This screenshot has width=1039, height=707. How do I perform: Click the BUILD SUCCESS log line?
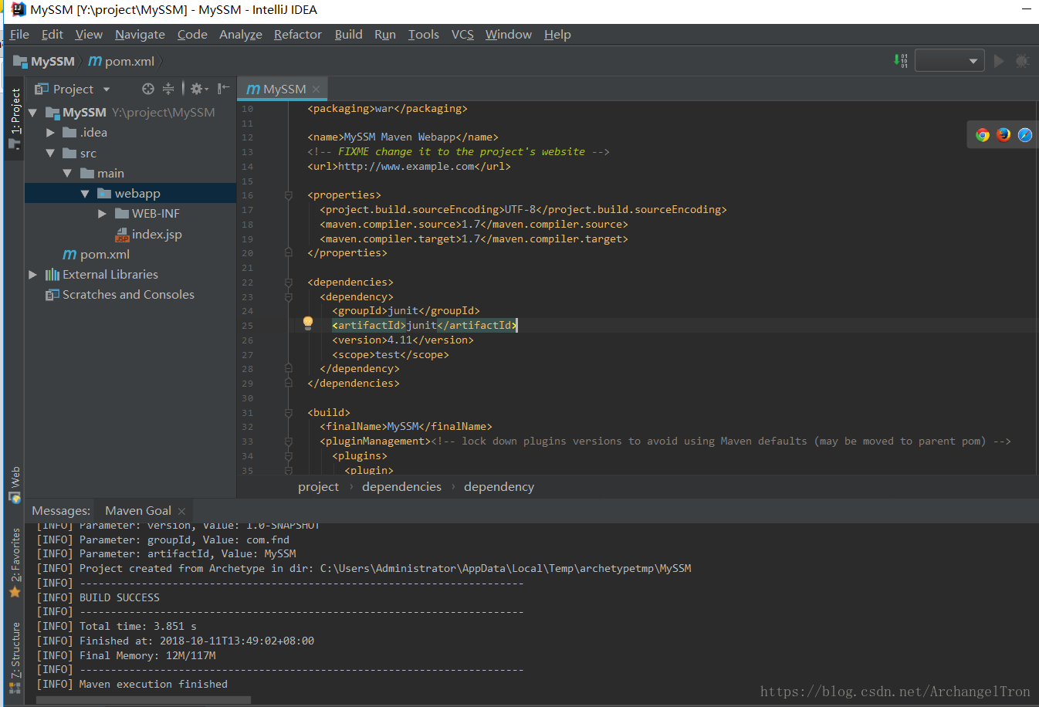pyautogui.click(x=120, y=597)
